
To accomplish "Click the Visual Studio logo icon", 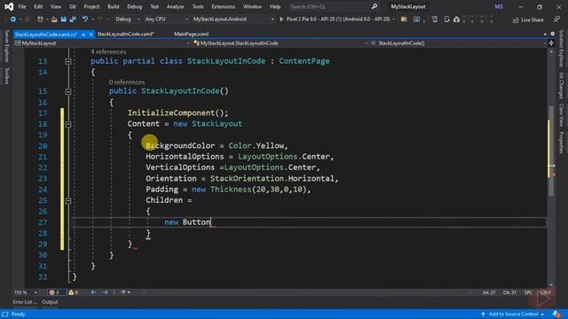I will tap(9, 6).
